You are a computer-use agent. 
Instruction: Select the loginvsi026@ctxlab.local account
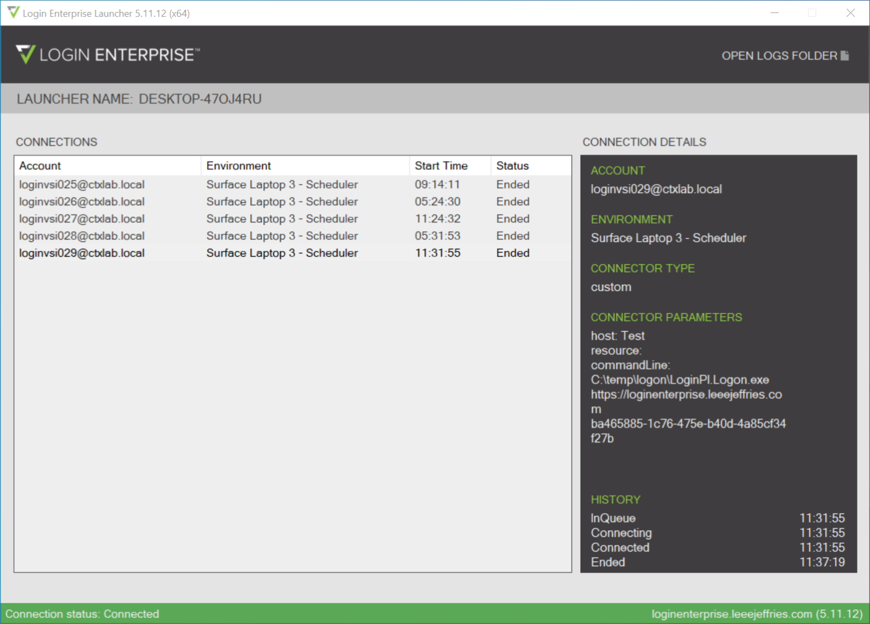click(x=82, y=202)
